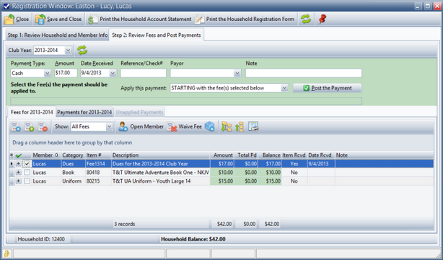Click the T&T UA Uniform - Youth Large 14 cell
Image resolution: width=443 pixels, height=260 pixels.
[160, 181]
